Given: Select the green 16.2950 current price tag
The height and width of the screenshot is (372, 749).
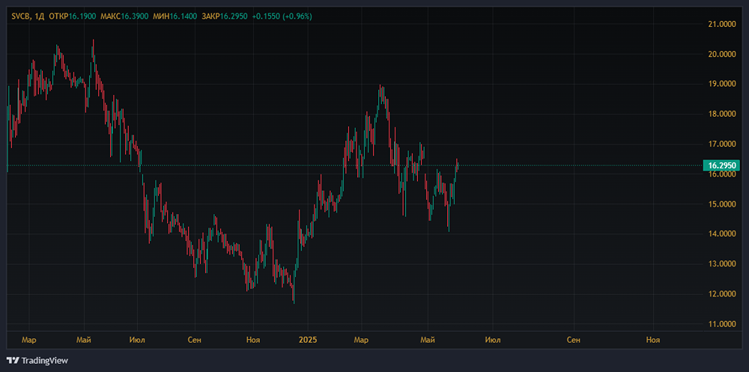Looking at the screenshot, I should [x=721, y=165].
